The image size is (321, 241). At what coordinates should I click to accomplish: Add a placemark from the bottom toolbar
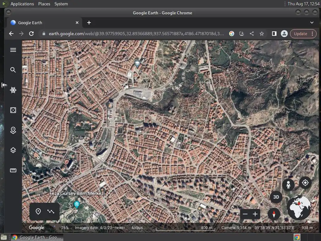pos(38,211)
